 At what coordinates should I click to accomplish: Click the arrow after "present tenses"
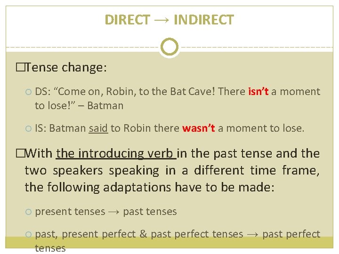click(114, 212)
